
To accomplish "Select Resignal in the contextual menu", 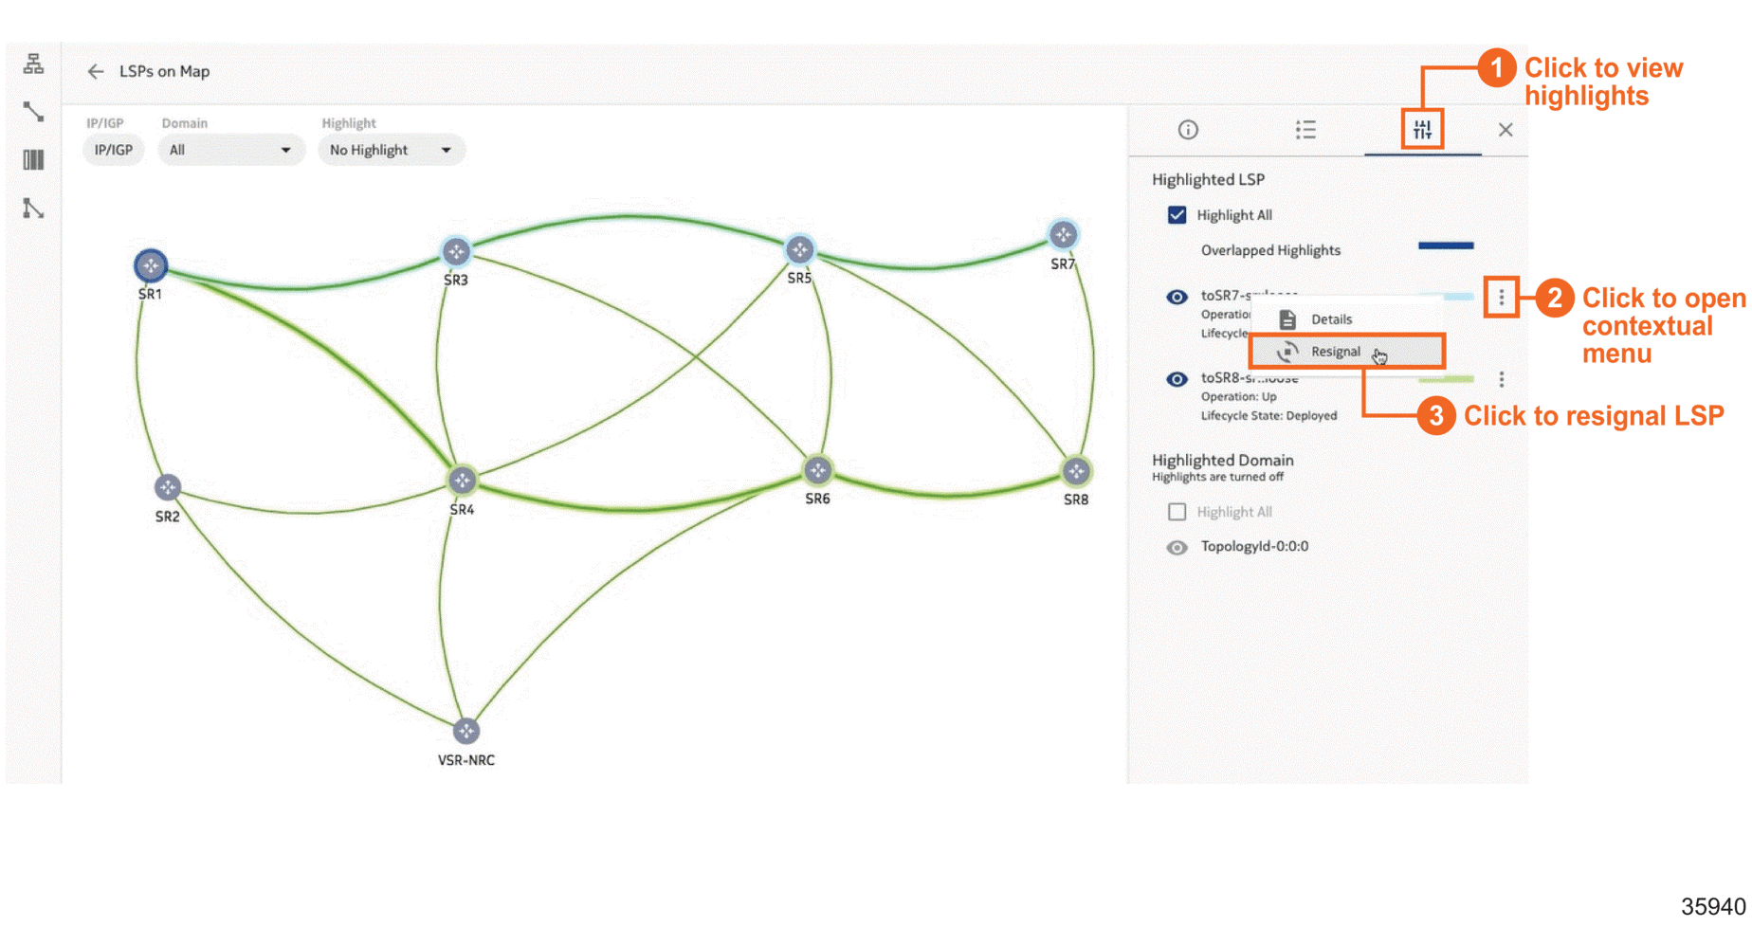I will 1335,352.
